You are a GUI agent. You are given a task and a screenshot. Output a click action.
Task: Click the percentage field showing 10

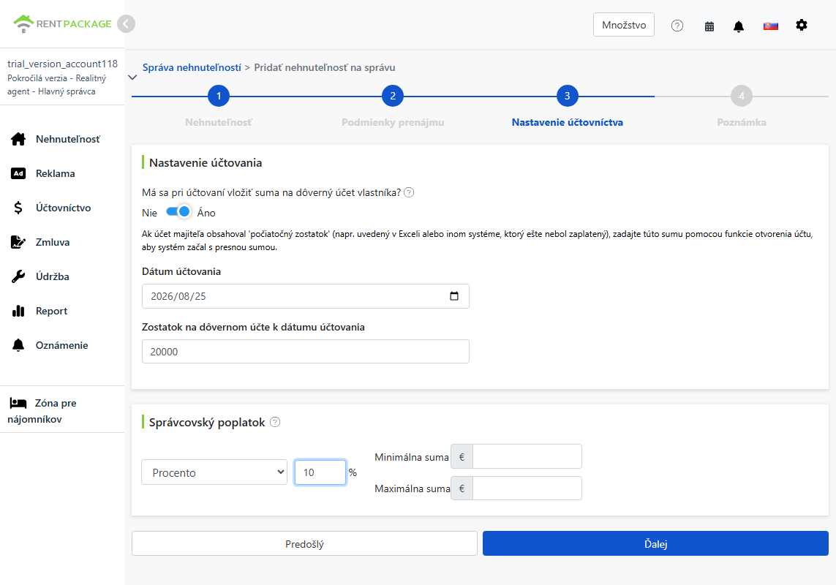pyautogui.click(x=320, y=472)
